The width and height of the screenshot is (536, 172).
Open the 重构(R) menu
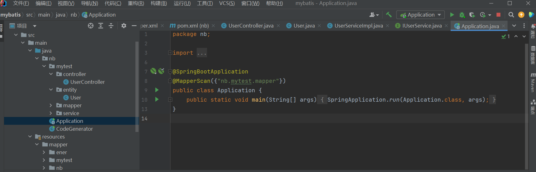tap(136, 3)
